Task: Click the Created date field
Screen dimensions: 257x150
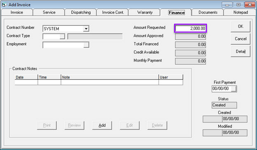Action: pos(235,119)
